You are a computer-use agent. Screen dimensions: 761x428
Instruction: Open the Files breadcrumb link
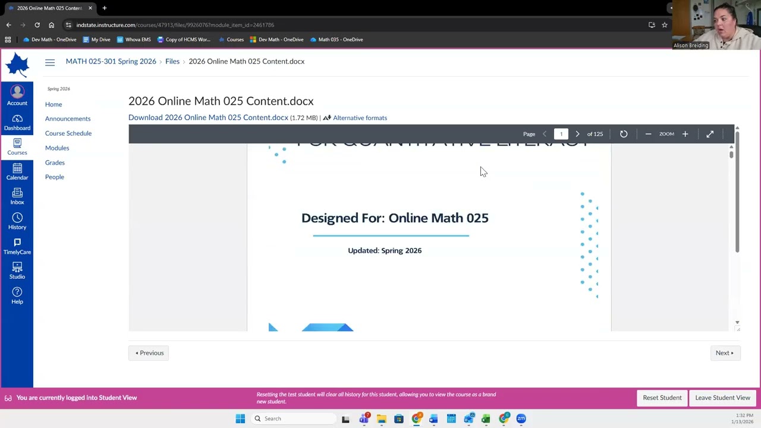[x=172, y=61]
